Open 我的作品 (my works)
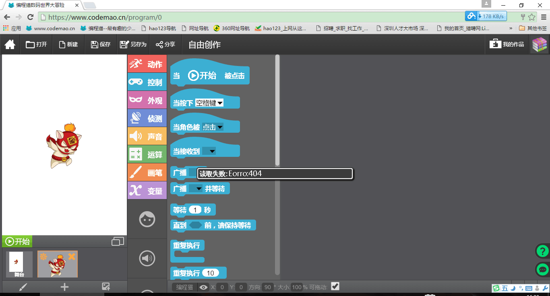The height and width of the screenshot is (296, 550). click(507, 44)
